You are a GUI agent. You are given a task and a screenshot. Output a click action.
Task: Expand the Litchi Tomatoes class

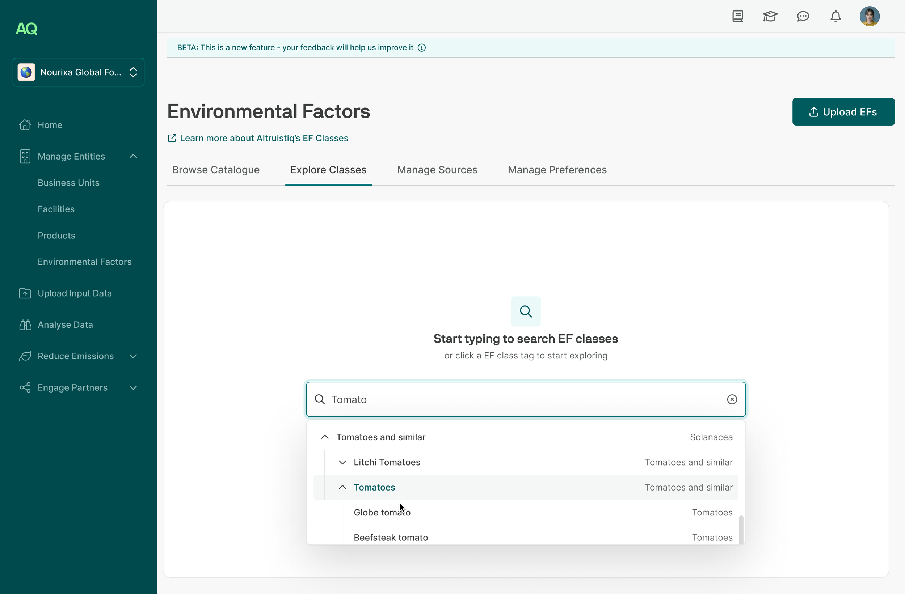[x=342, y=462]
